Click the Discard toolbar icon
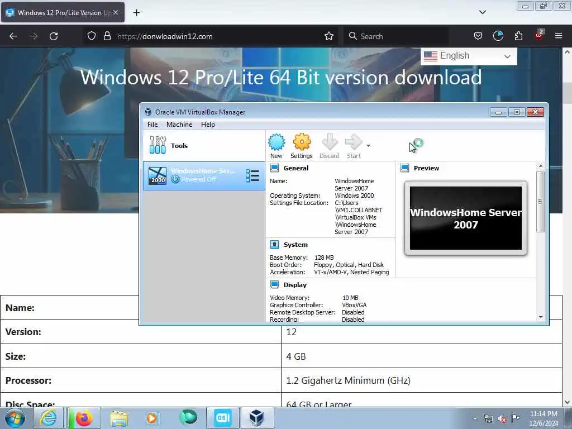Viewport: 572px width, 429px height. [330, 146]
